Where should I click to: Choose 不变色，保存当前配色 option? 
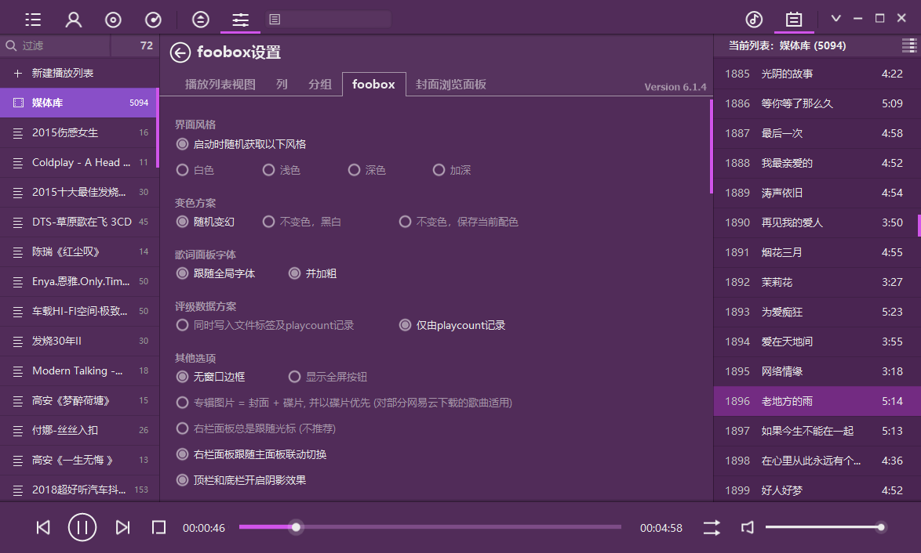[x=405, y=222]
